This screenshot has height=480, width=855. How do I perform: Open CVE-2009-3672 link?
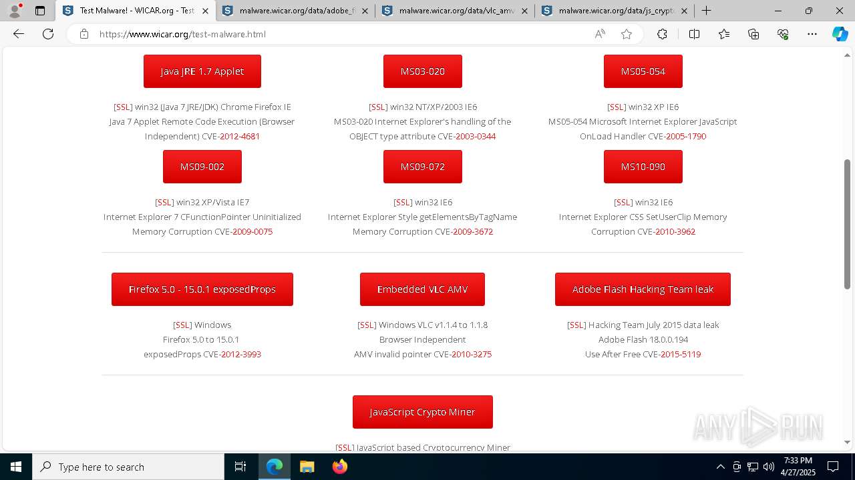(x=473, y=231)
